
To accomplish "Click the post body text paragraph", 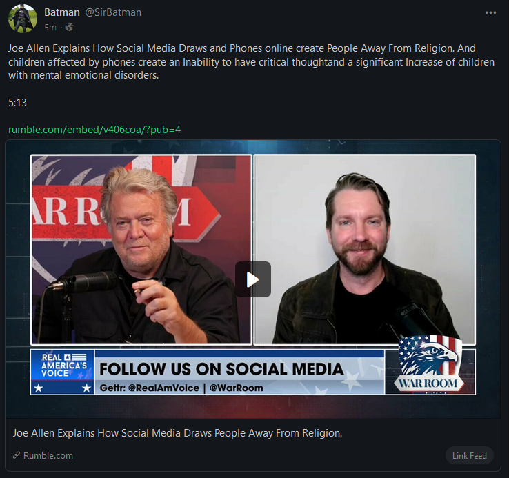I will coord(251,61).
